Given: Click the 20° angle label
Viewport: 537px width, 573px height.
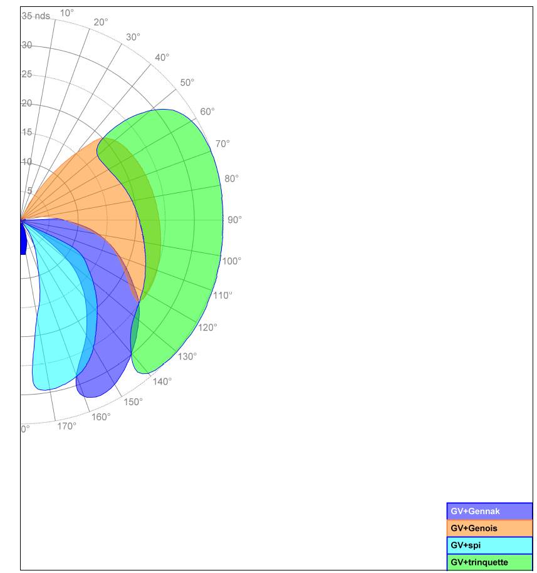Looking at the screenshot, I should pos(101,23).
